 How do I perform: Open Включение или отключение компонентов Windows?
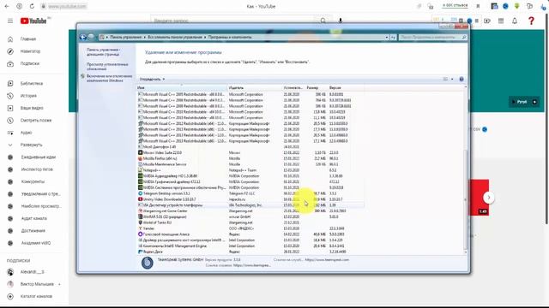[x=109, y=78]
